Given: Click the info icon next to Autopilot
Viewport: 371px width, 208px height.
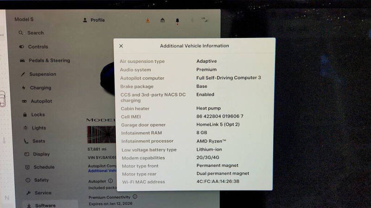Looking at the screenshot, I should 110,181.
